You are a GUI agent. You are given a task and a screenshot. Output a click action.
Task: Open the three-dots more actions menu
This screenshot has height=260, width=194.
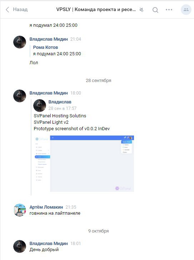click(x=169, y=10)
